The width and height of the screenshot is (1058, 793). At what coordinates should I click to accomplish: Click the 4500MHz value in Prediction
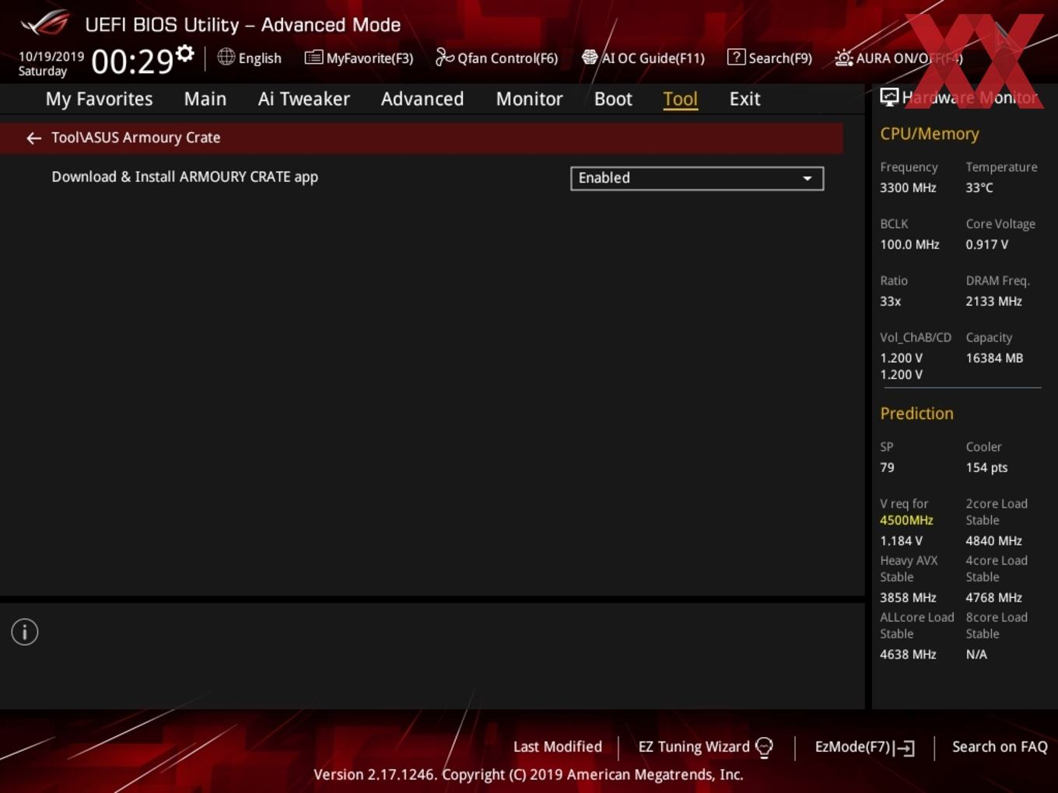pos(906,520)
